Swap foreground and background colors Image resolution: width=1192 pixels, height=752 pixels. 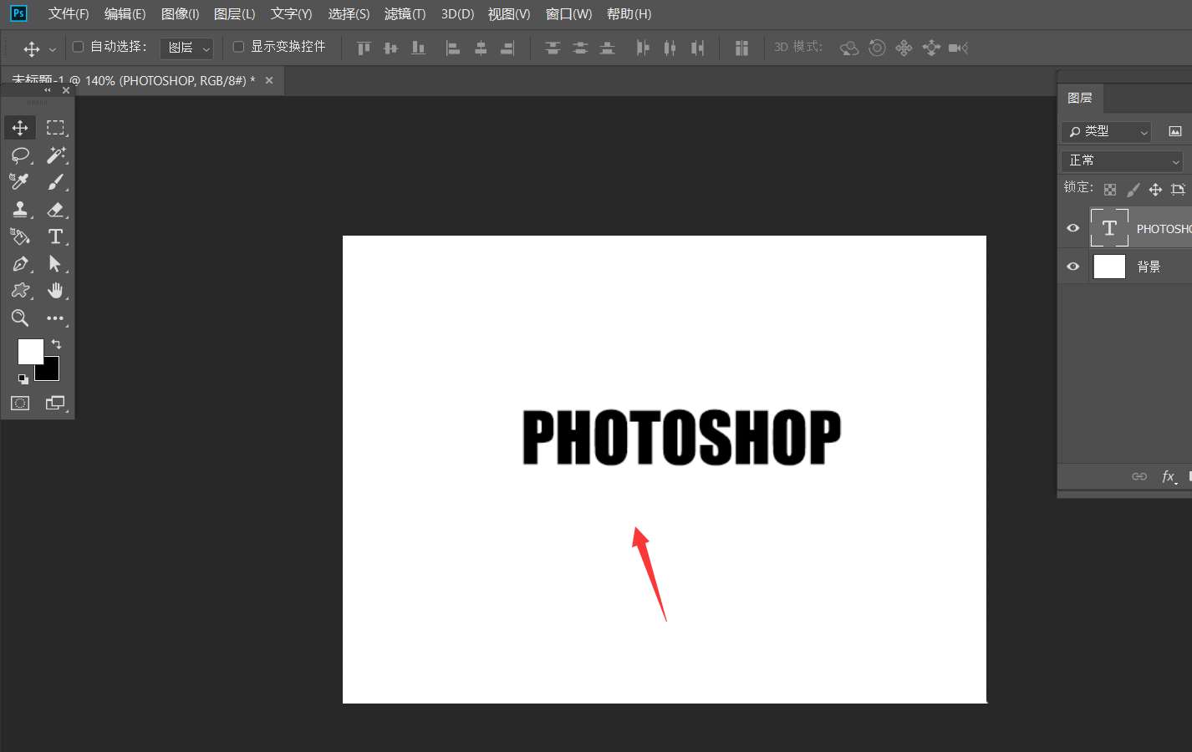click(56, 343)
